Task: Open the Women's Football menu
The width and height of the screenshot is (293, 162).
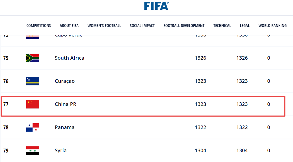Action: (x=104, y=26)
